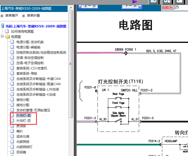Viewport: 188px width, 156px height.
Task: Click the SWITCH HILL label
Action: click(x=129, y=90)
